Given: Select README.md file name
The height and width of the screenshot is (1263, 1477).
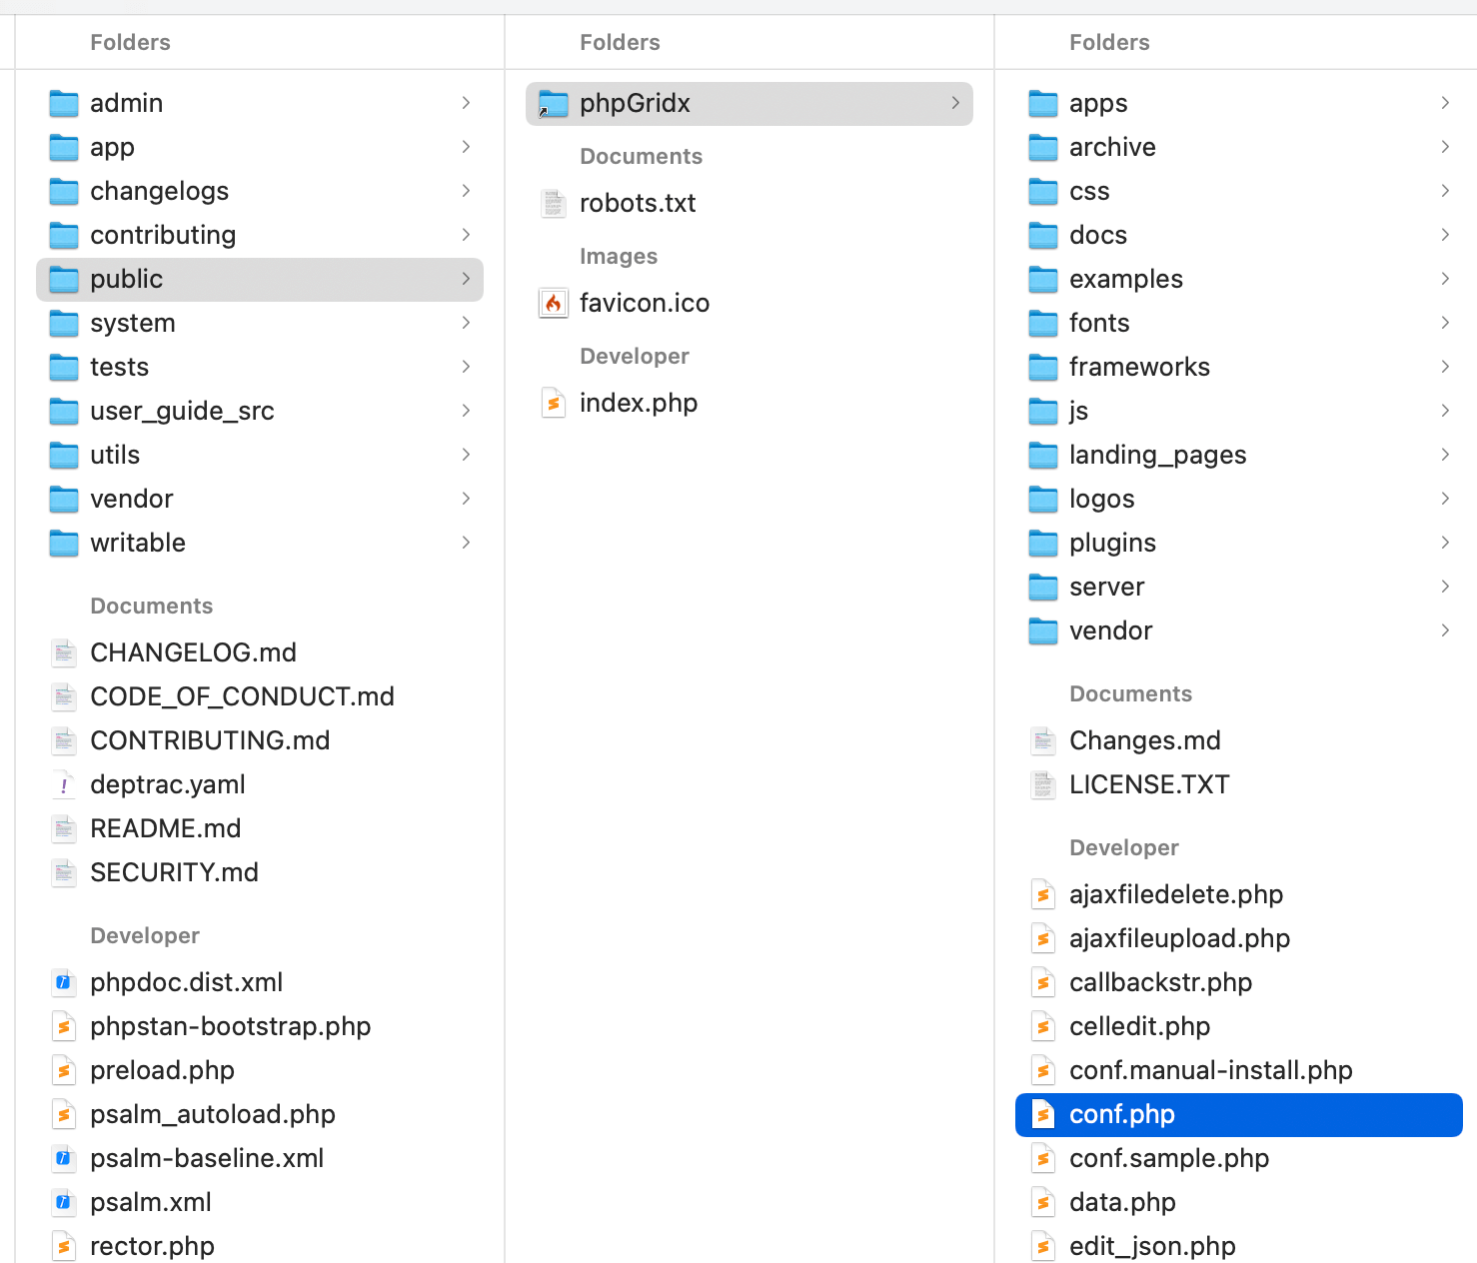Looking at the screenshot, I should click(166, 828).
